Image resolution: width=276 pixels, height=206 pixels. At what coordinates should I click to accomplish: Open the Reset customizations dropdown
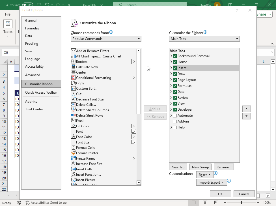pyautogui.click(x=205, y=175)
